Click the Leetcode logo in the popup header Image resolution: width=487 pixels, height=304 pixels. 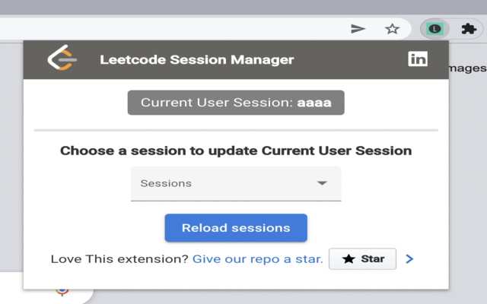click(59, 59)
